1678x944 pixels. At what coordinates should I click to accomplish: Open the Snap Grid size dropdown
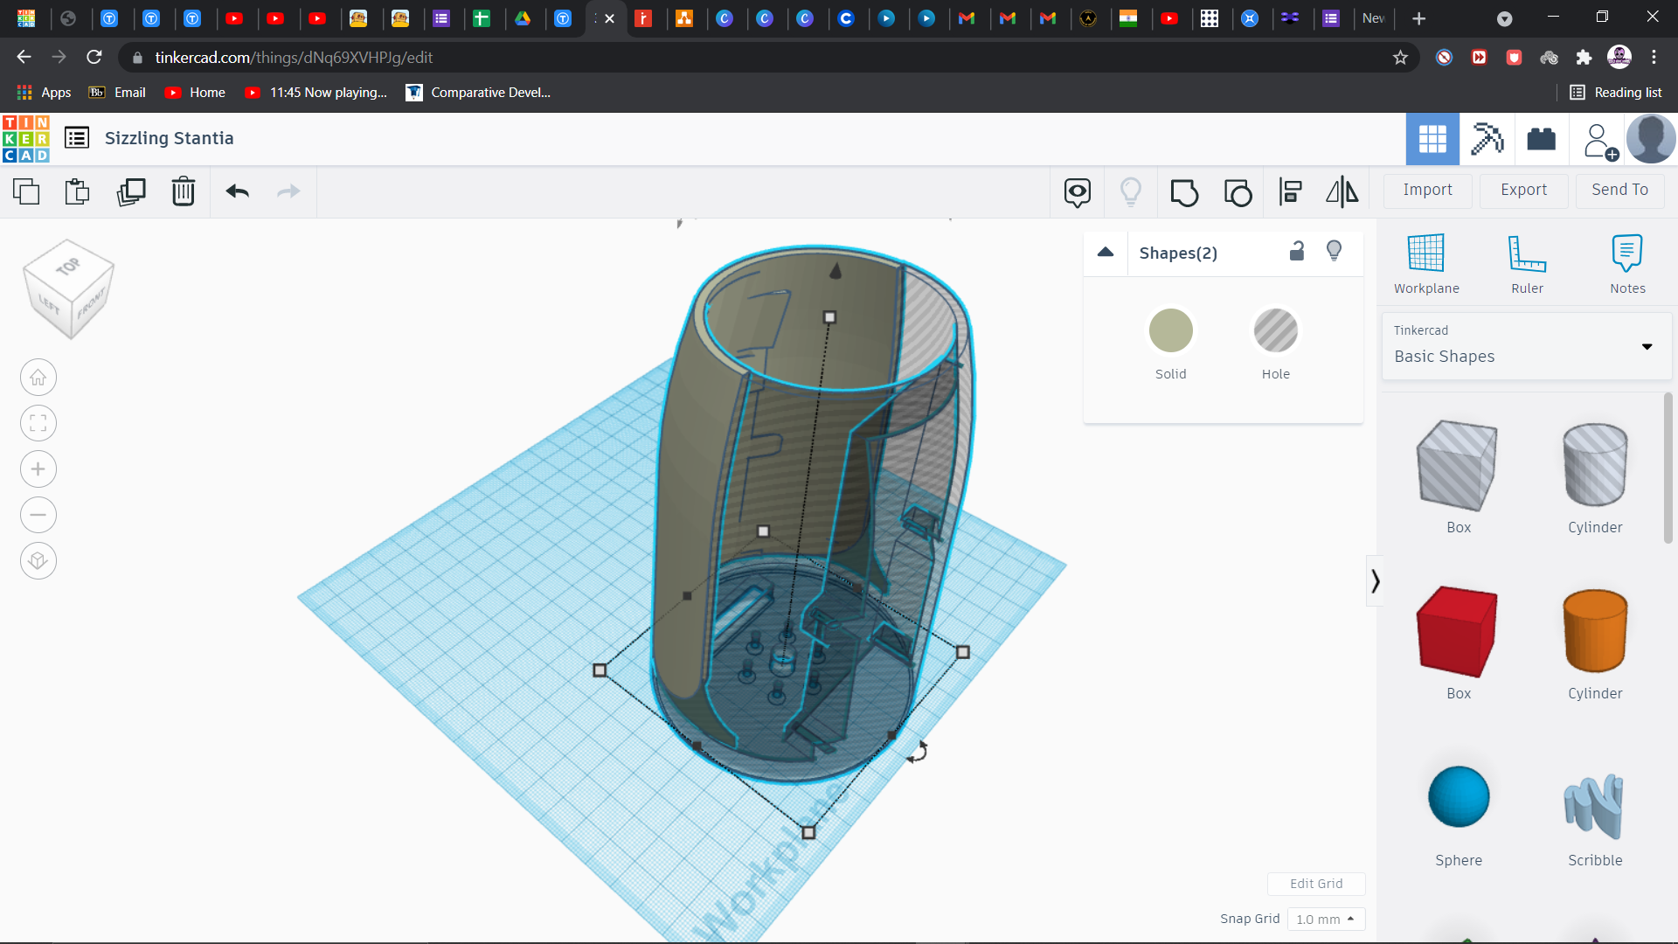[x=1325, y=919]
